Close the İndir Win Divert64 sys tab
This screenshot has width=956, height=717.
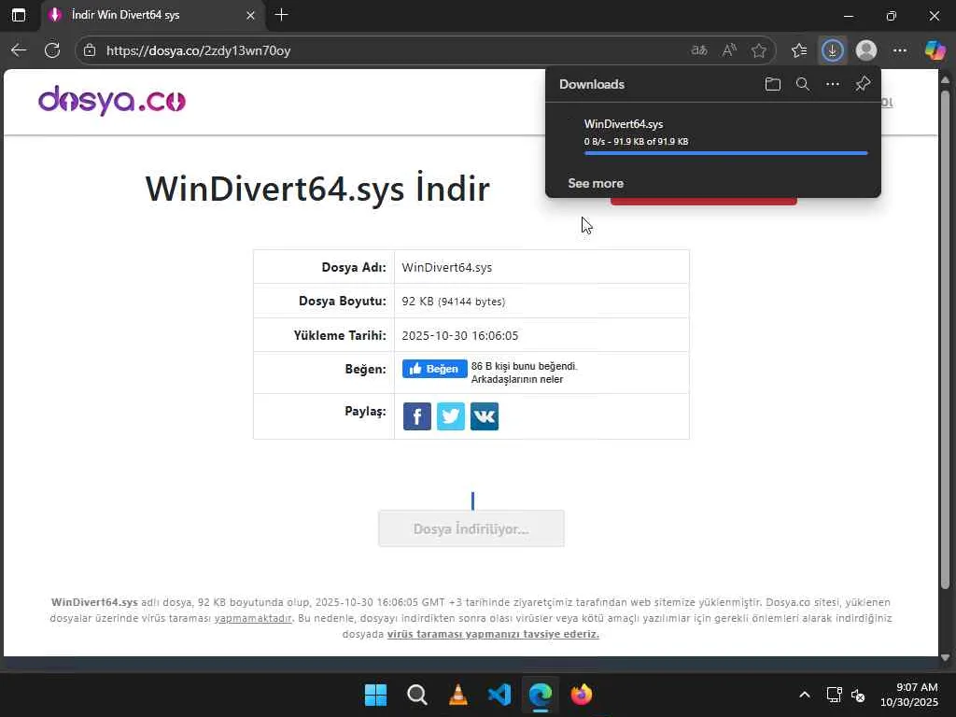point(250,15)
